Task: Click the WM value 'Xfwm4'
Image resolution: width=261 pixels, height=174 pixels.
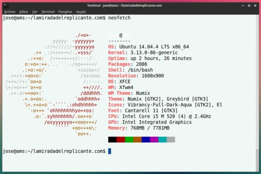Action: click(126, 88)
